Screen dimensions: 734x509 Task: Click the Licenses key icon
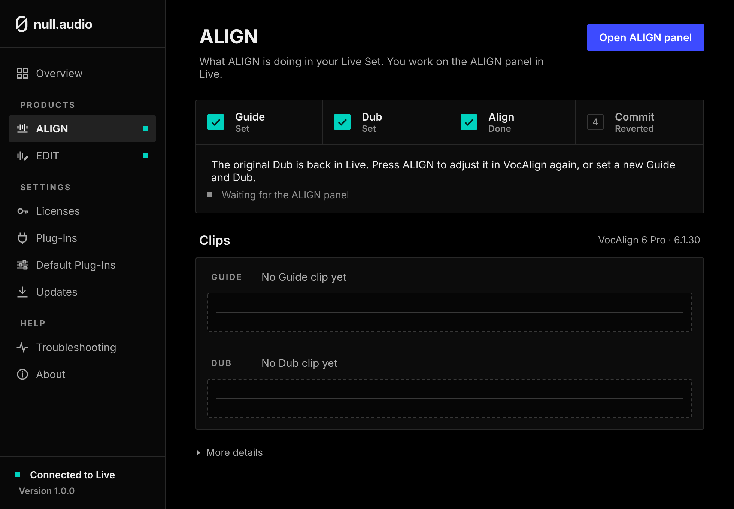point(22,211)
